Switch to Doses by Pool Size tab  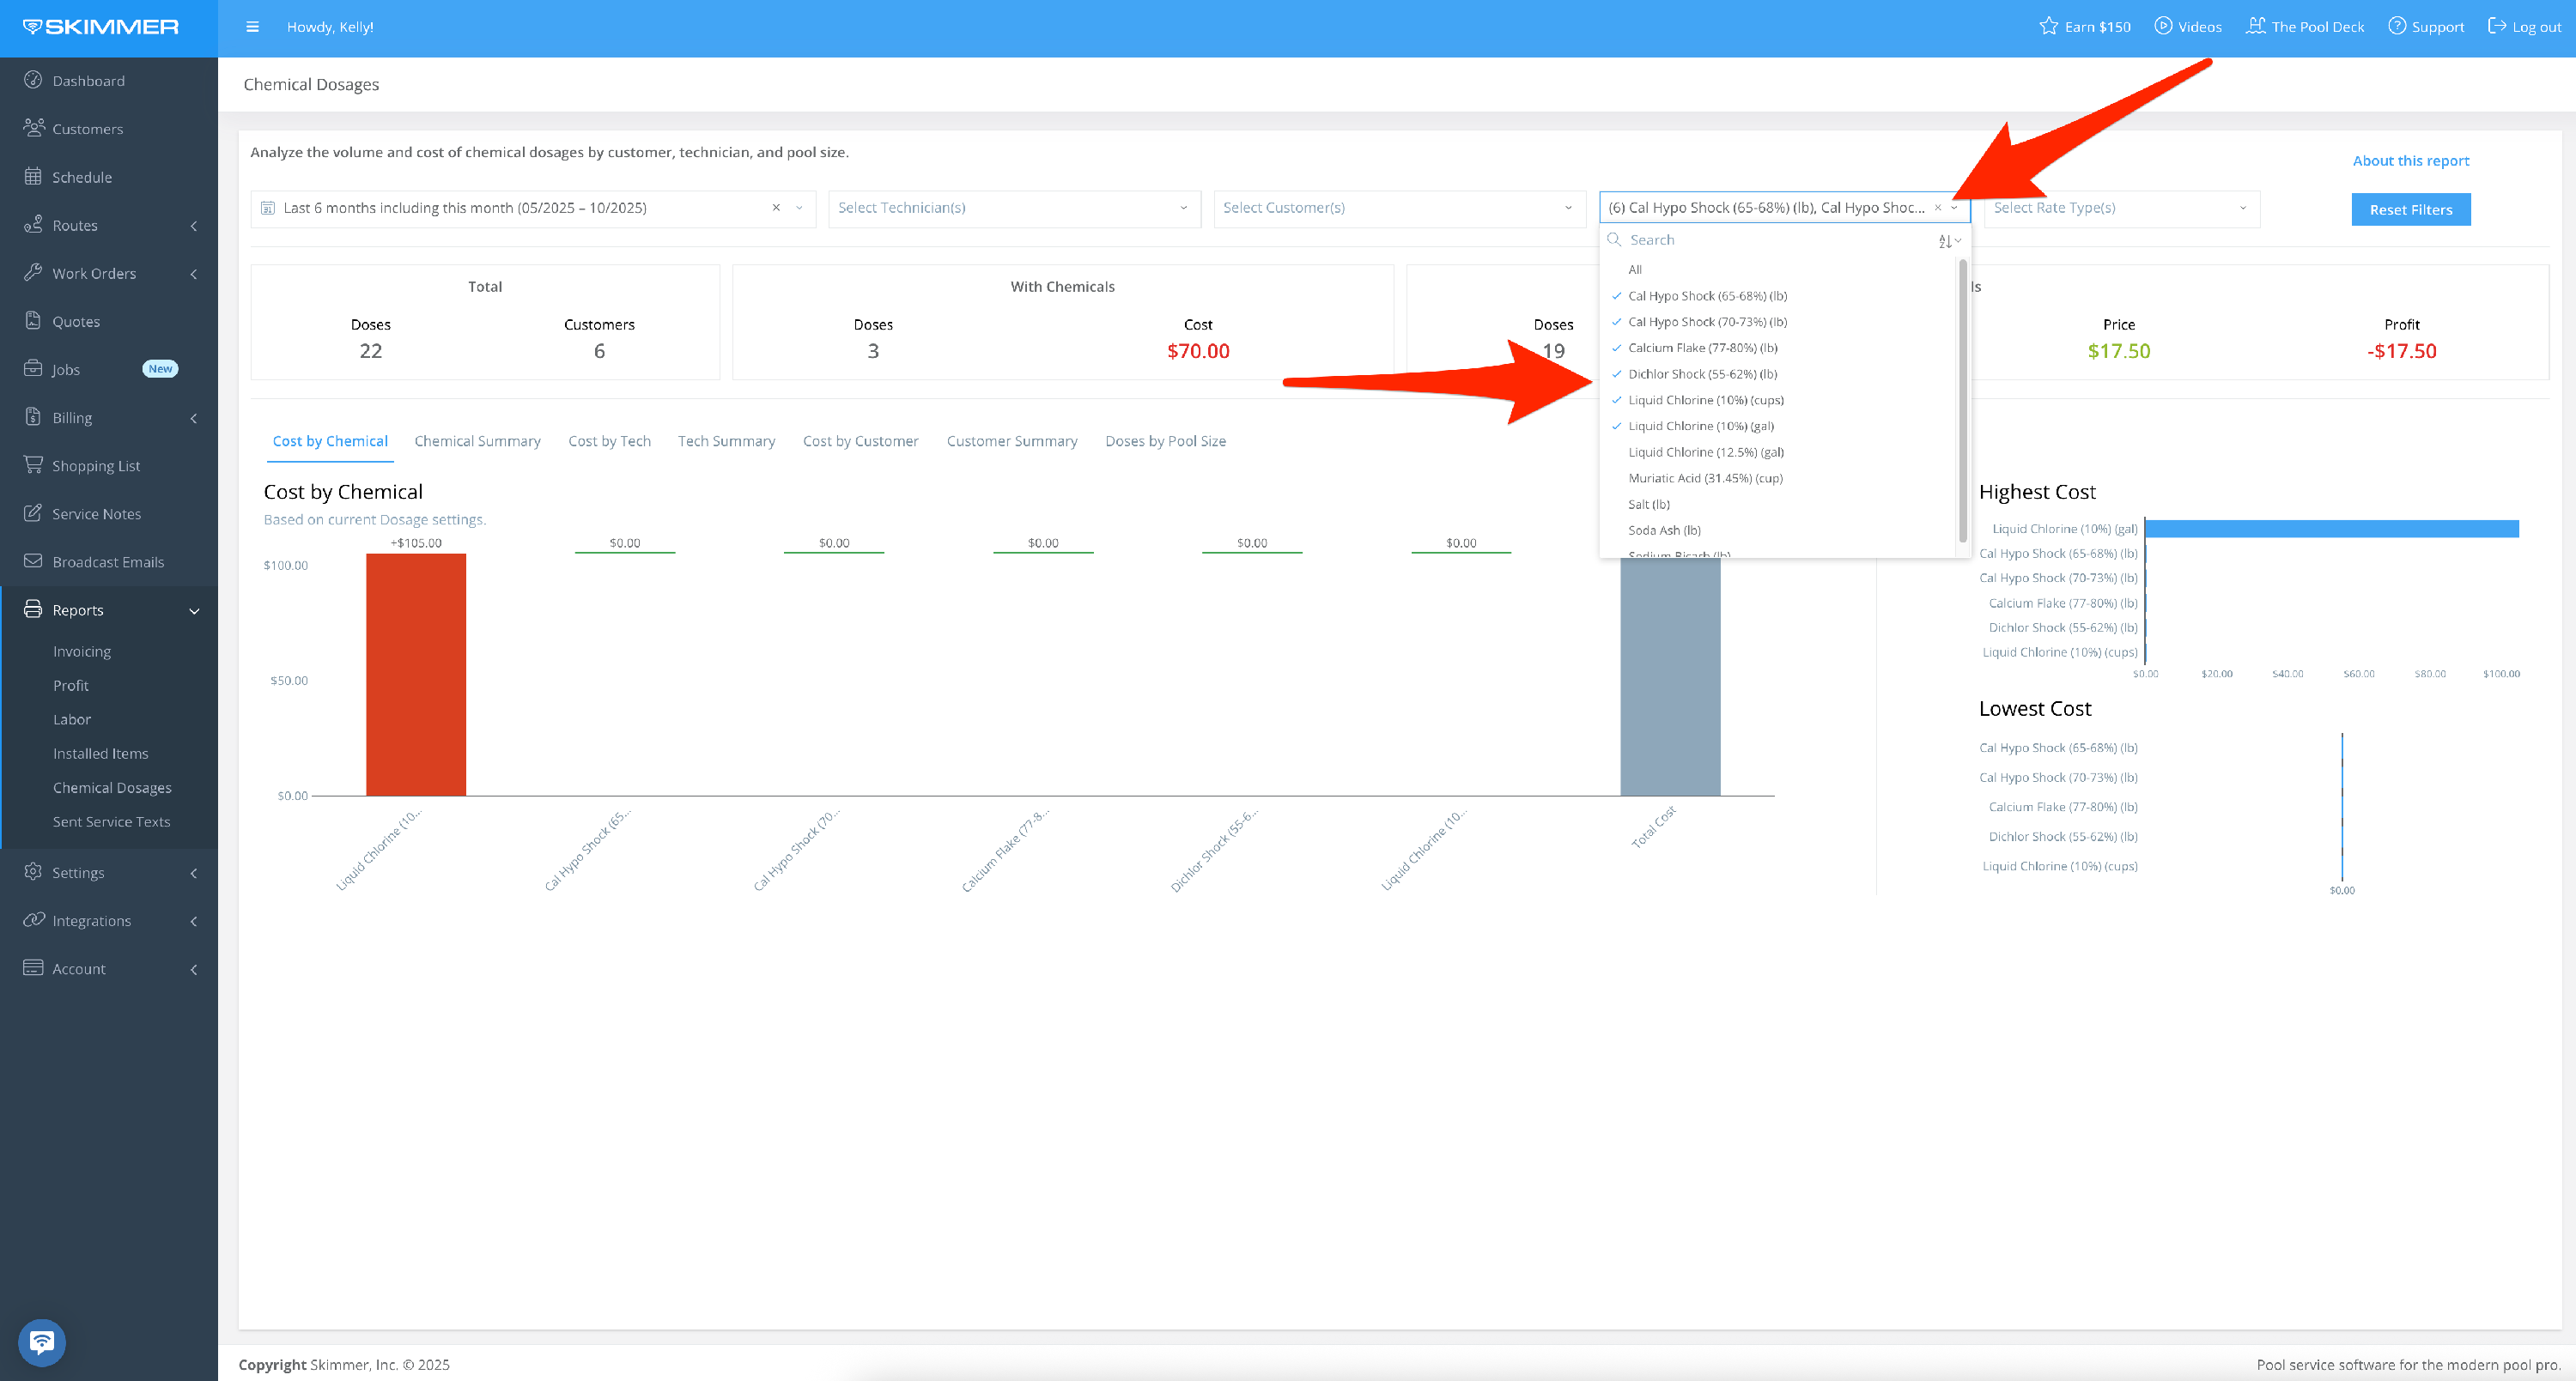[x=1165, y=440]
